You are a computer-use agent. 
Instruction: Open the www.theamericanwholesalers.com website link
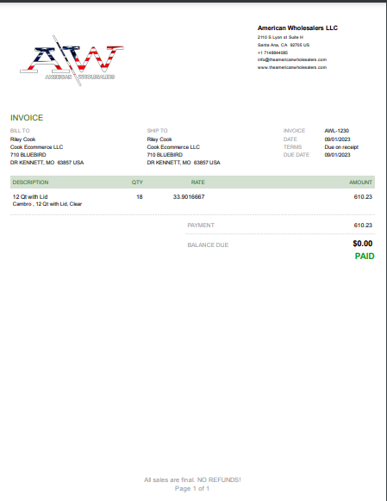292,67
